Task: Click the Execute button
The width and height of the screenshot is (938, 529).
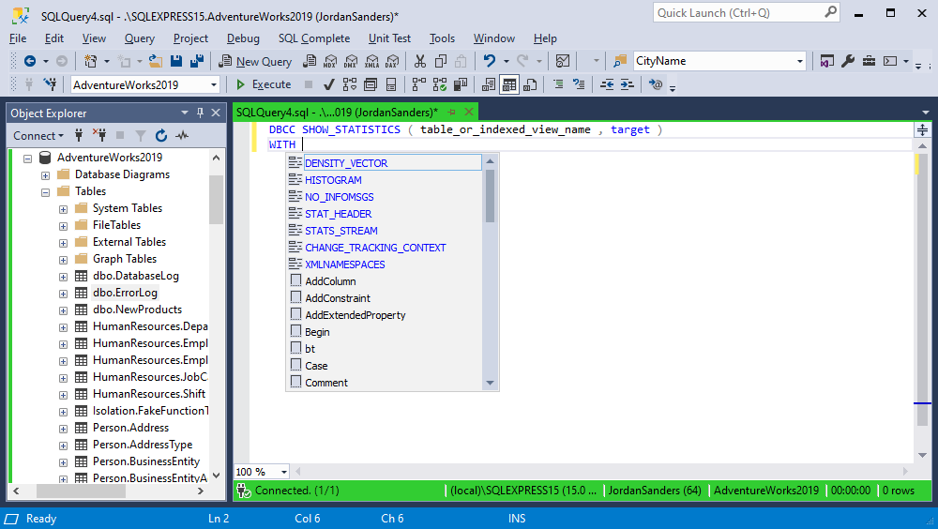Action: (264, 85)
